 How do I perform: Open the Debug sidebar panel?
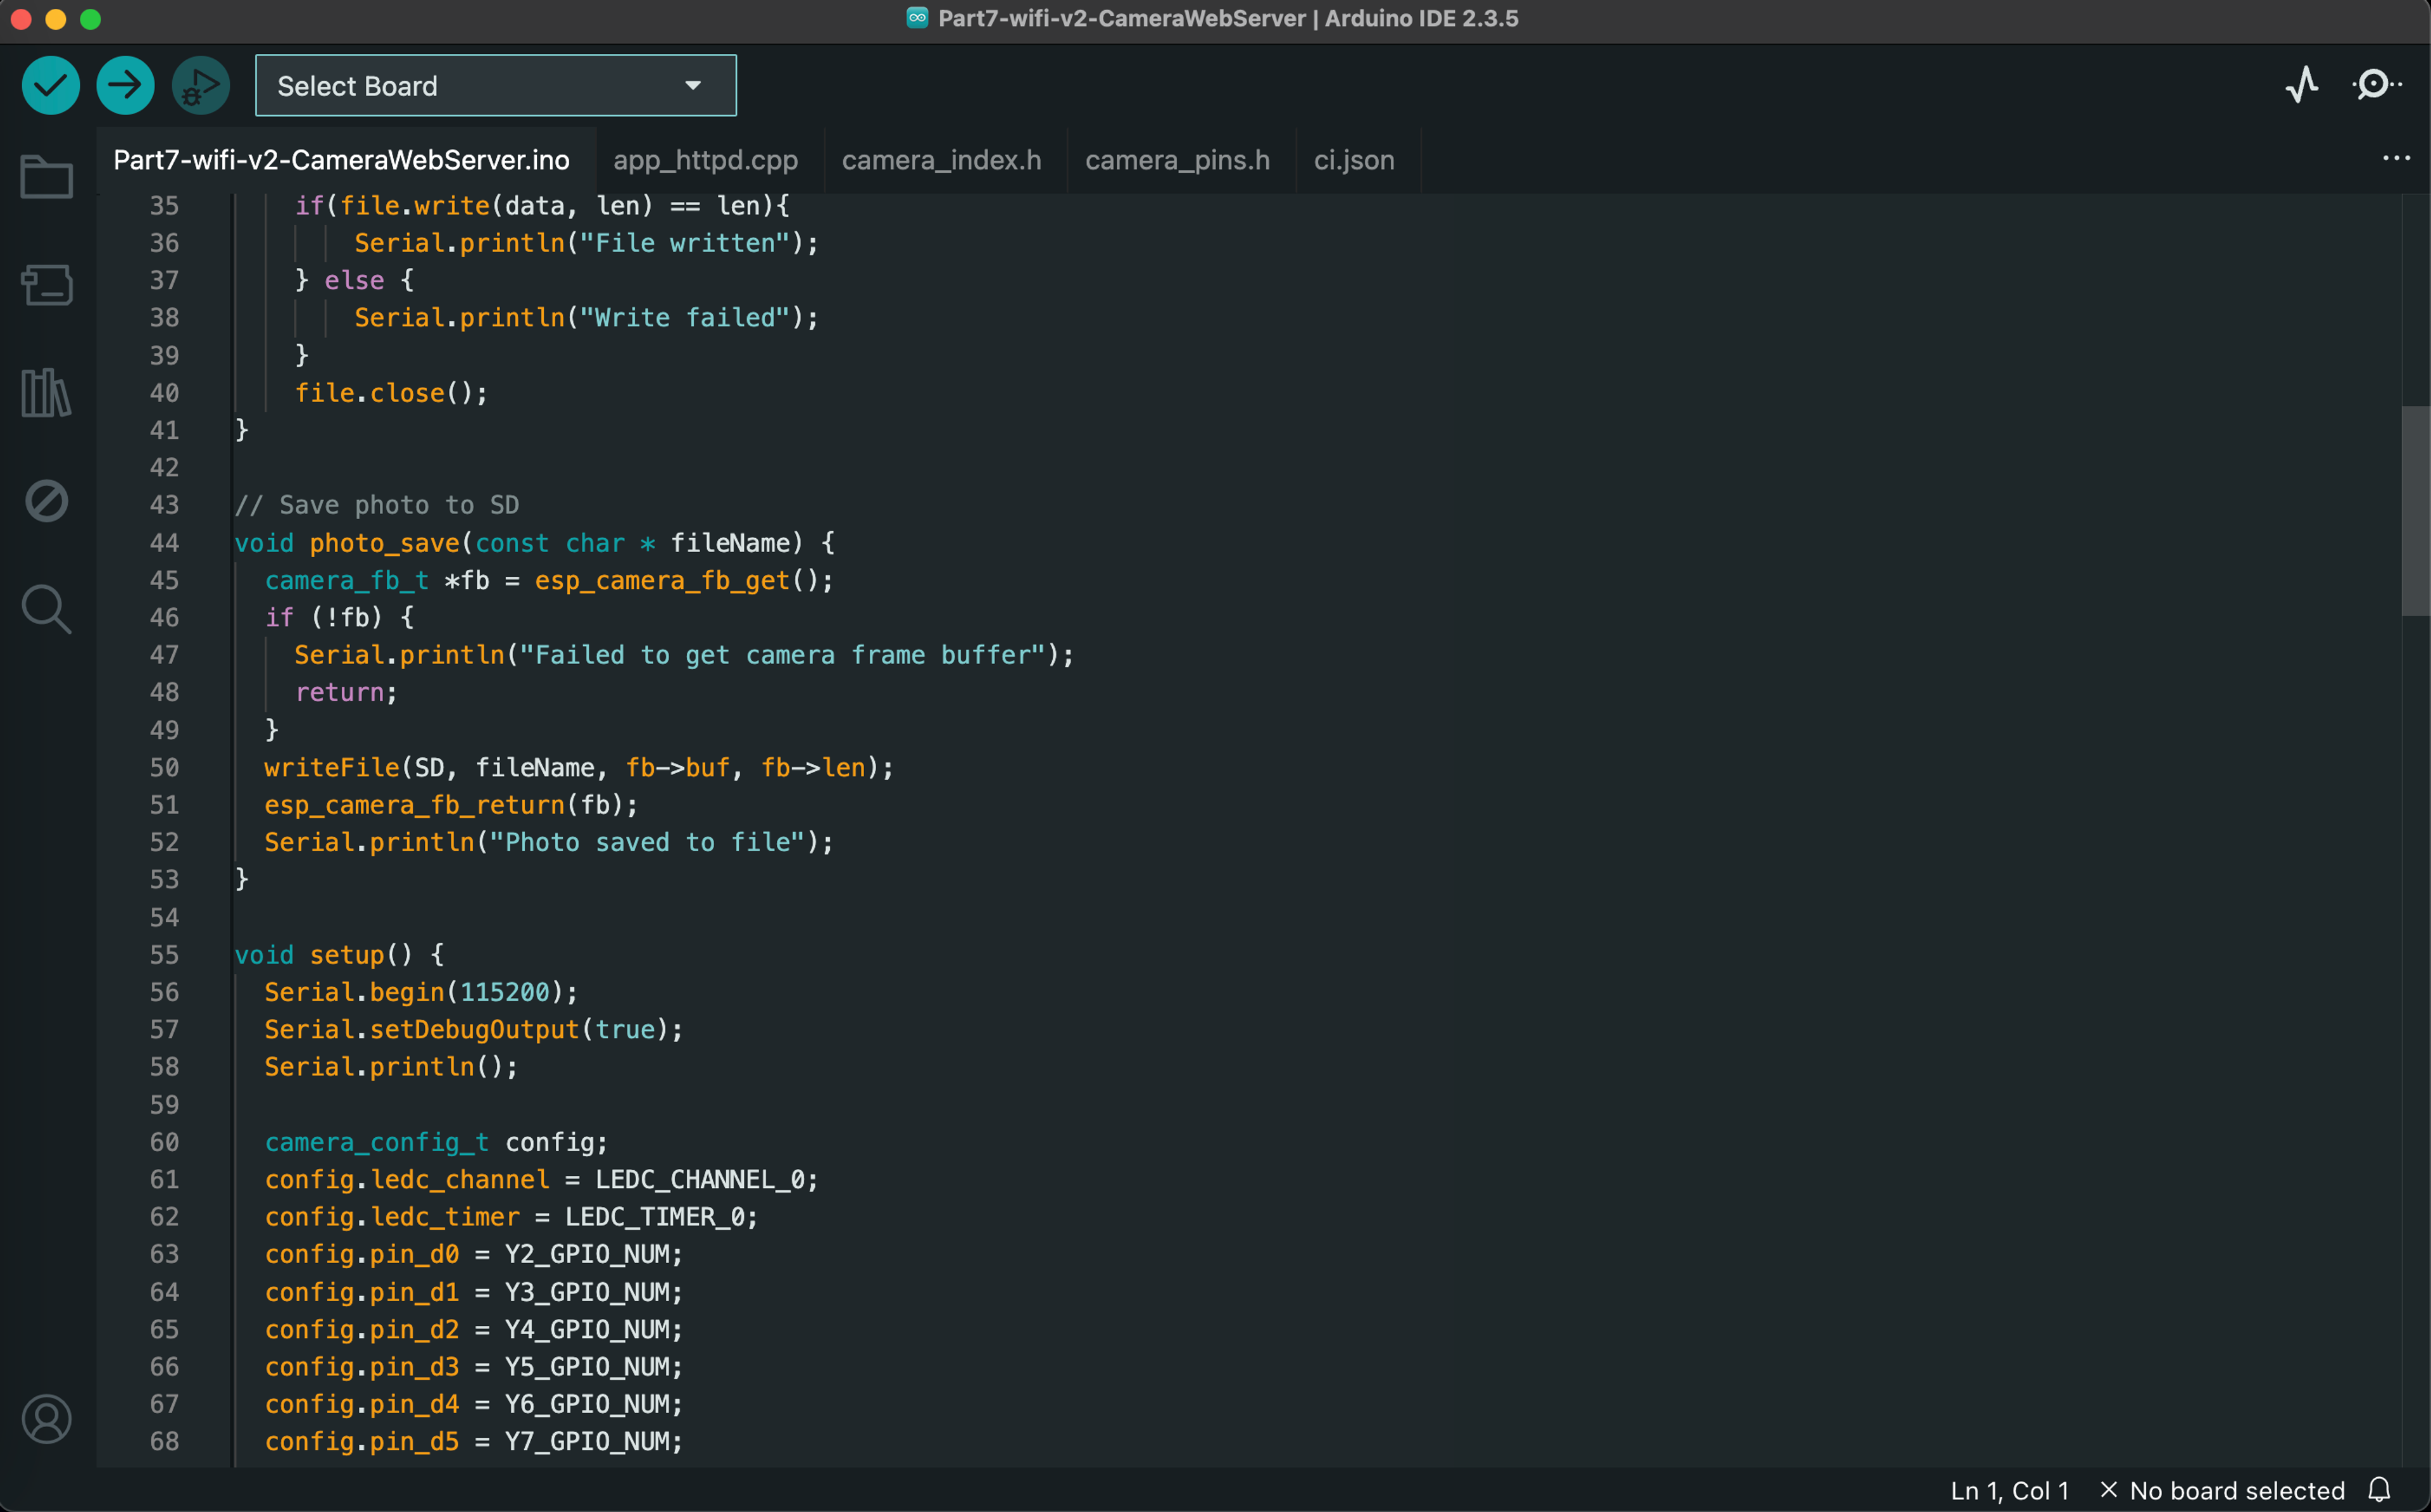click(46, 501)
